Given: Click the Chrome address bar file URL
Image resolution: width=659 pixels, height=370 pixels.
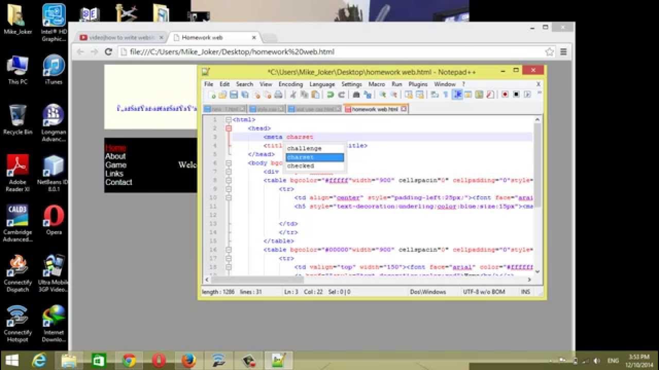Looking at the screenshot, I should coord(232,52).
